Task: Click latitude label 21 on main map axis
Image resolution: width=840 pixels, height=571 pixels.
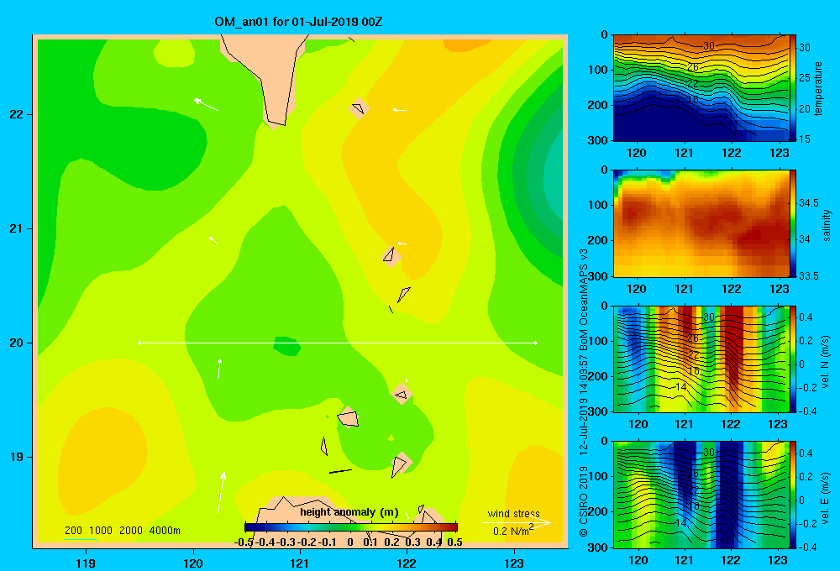Action: point(17,228)
